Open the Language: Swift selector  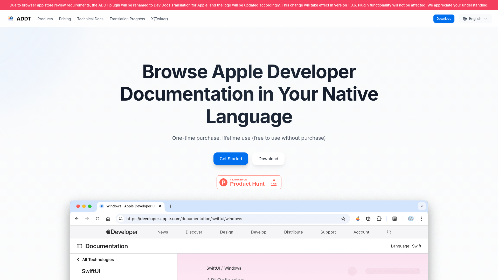click(x=406, y=246)
